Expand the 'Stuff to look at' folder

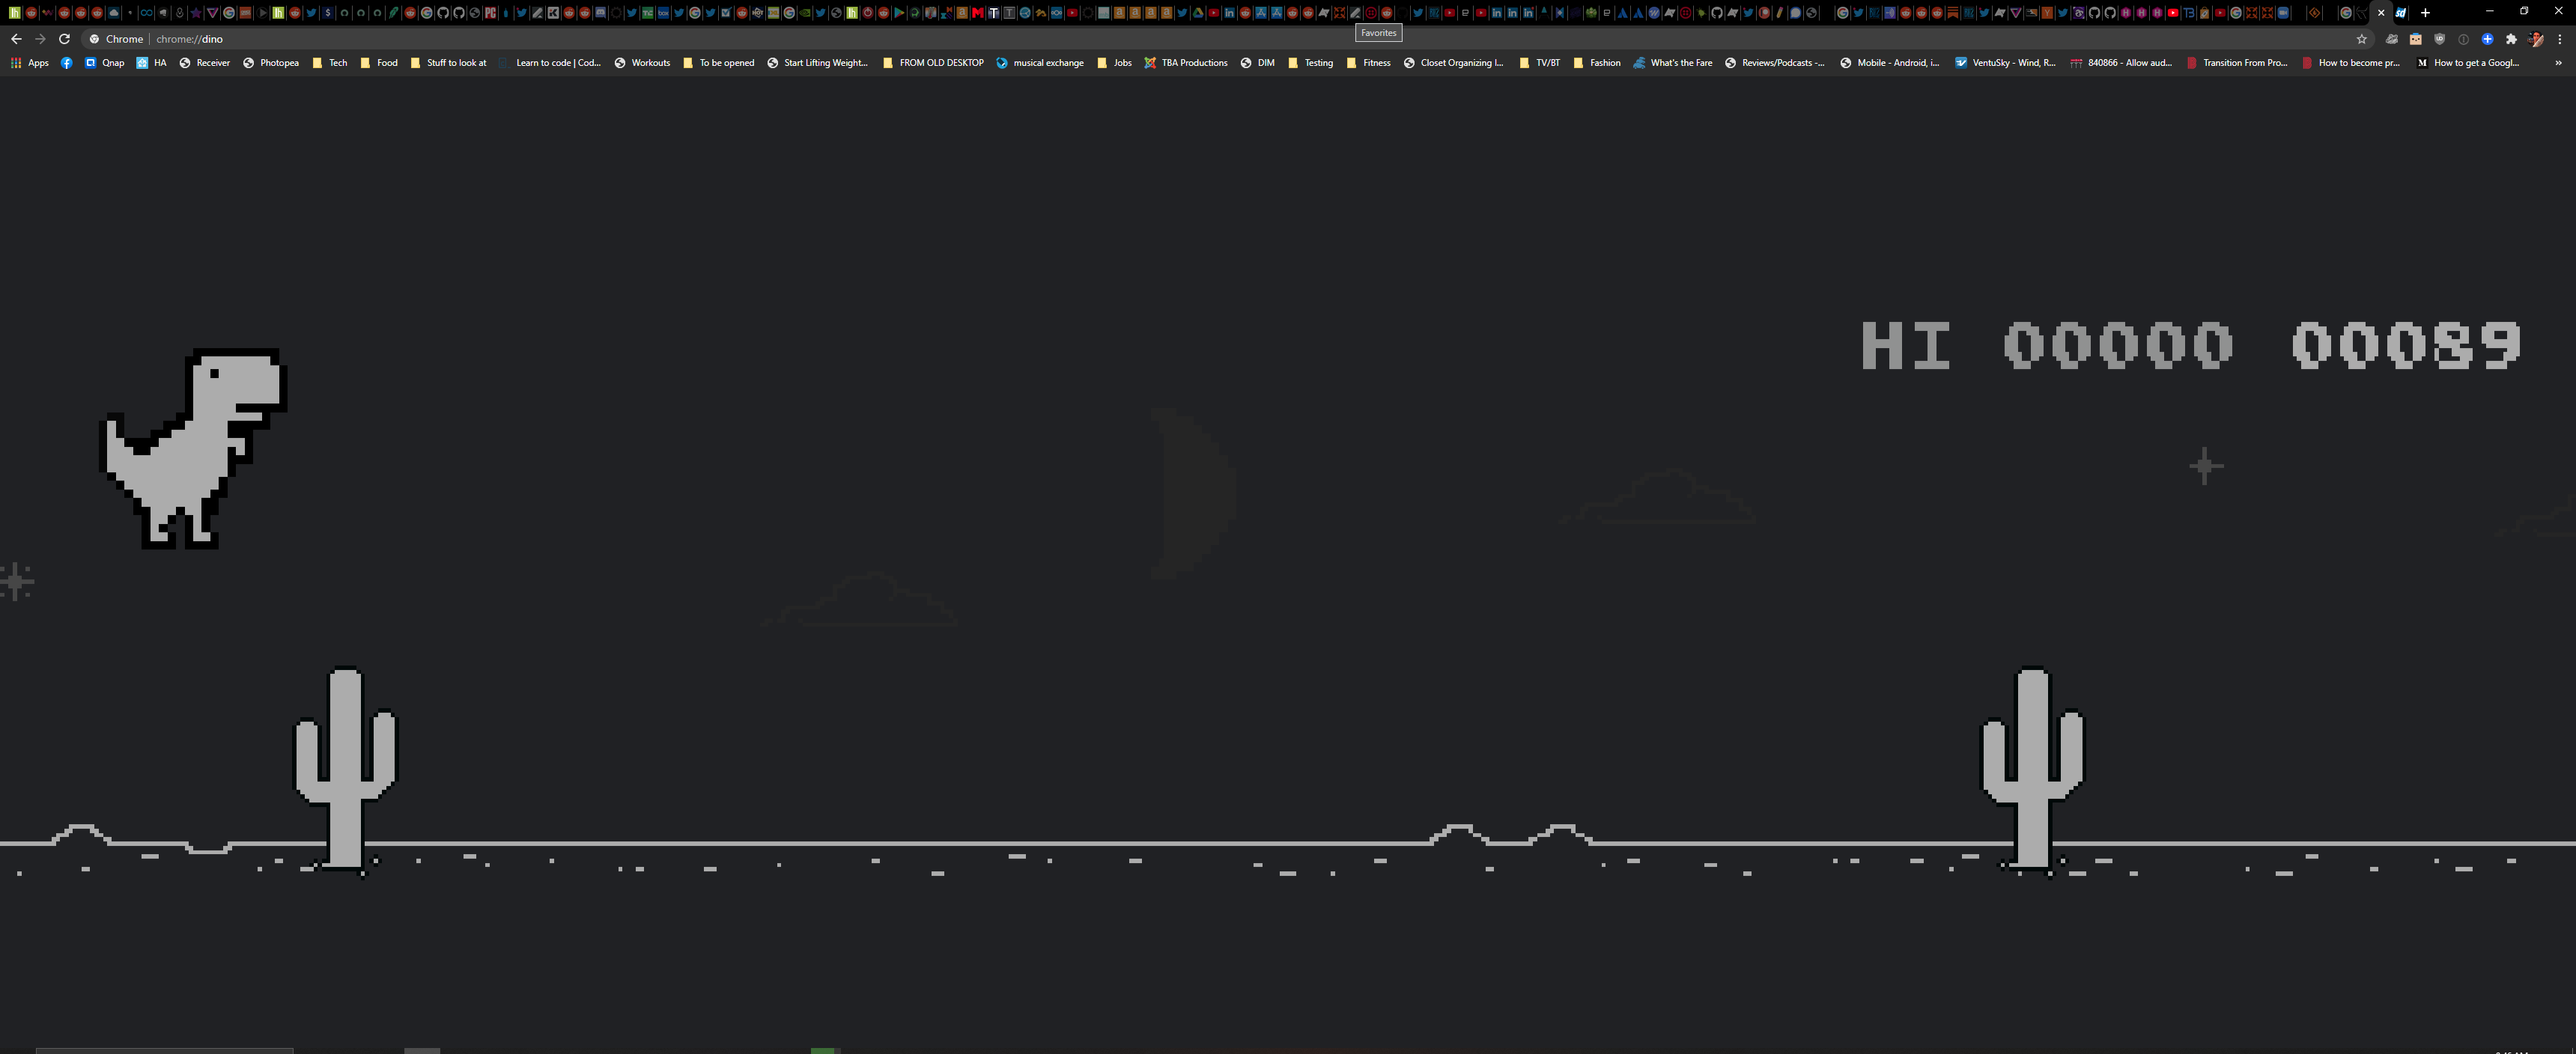click(448, 63)
